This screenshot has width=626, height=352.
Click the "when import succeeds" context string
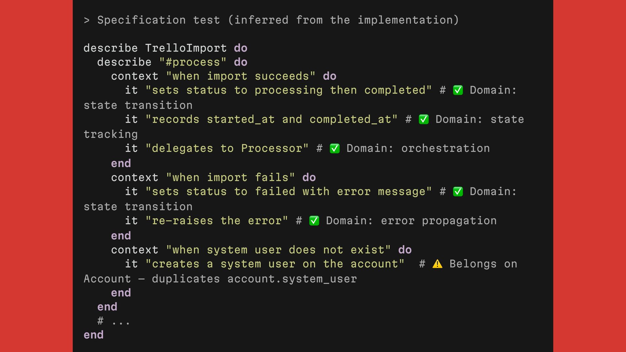[241, 76]
